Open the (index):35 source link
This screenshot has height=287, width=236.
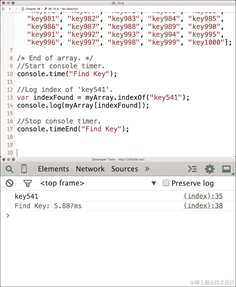click(203, 196)
